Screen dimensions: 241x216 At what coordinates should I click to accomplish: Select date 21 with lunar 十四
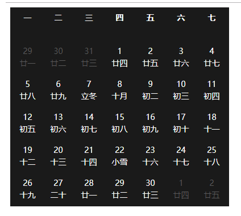(89, 156)
